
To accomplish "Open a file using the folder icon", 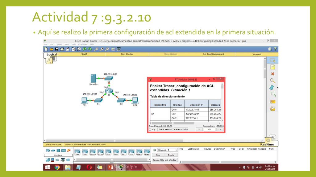I will [x=52, y=49].
